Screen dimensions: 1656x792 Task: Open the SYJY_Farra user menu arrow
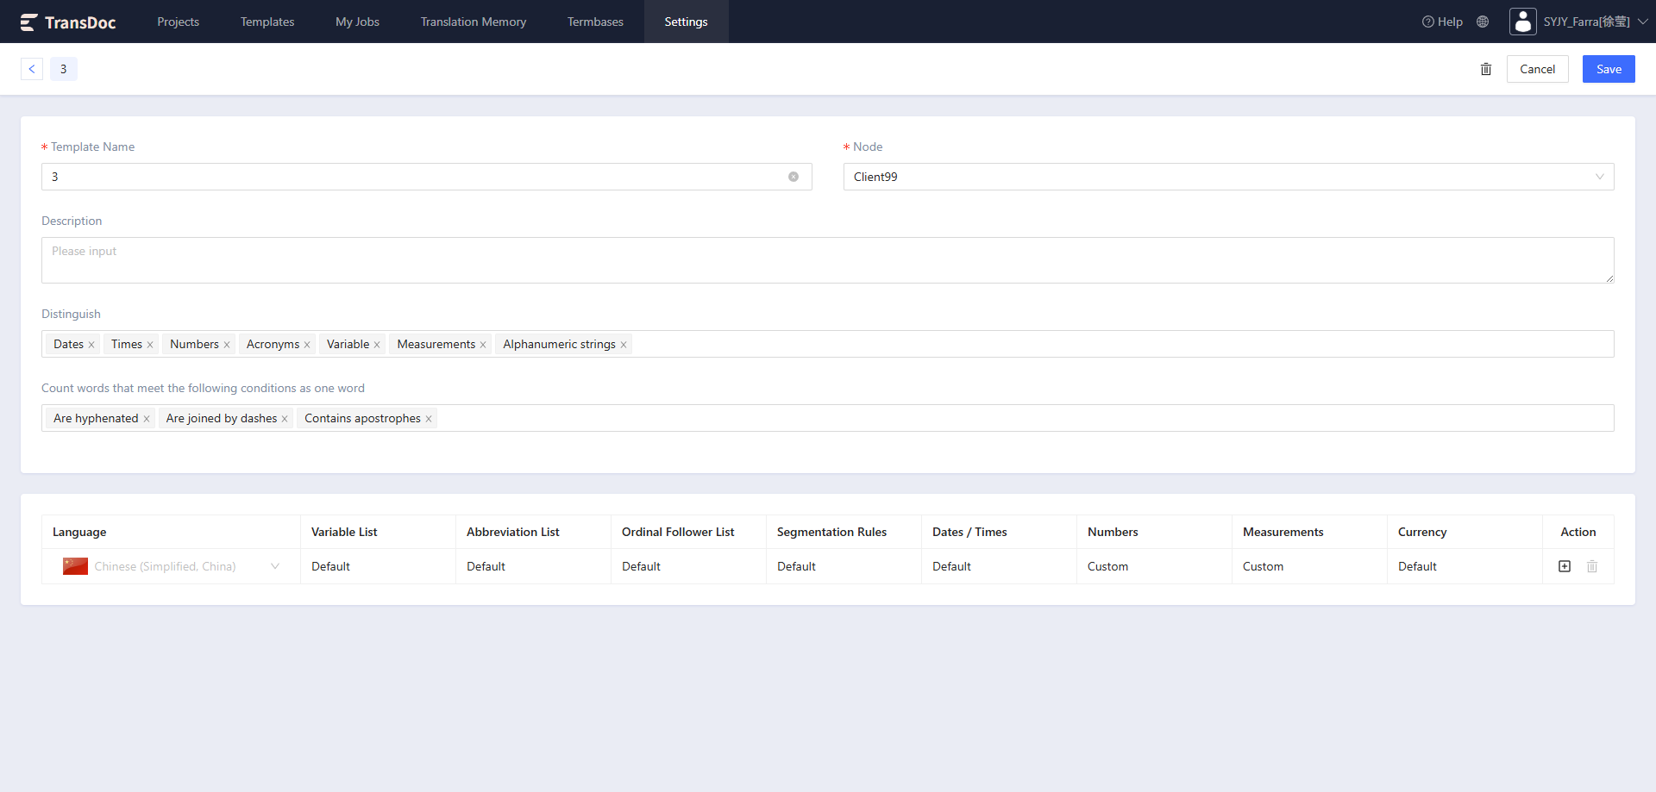click(1643, 22)
